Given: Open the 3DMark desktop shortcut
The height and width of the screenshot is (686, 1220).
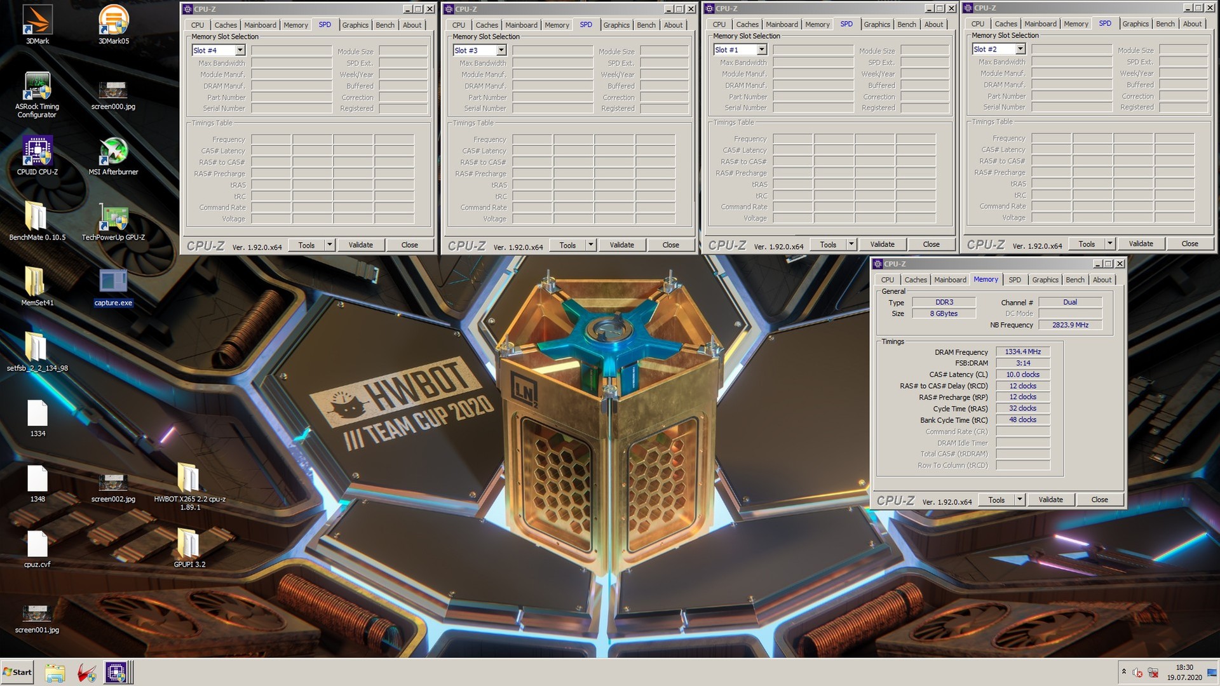Looking at the screenshot, I should pos(37,24).
